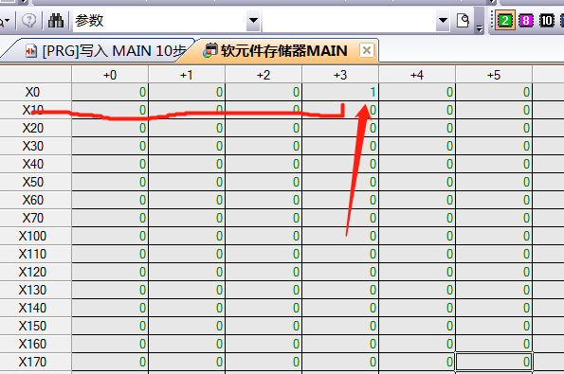Click the device memory tab icon

tap(210, 51)
